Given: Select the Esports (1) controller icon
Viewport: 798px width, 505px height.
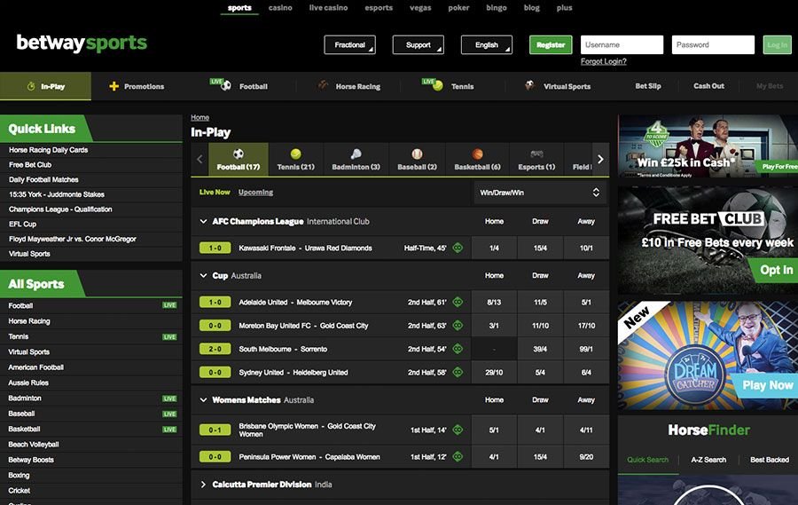Looking at the screenshot, I should (x=536, y=154).
